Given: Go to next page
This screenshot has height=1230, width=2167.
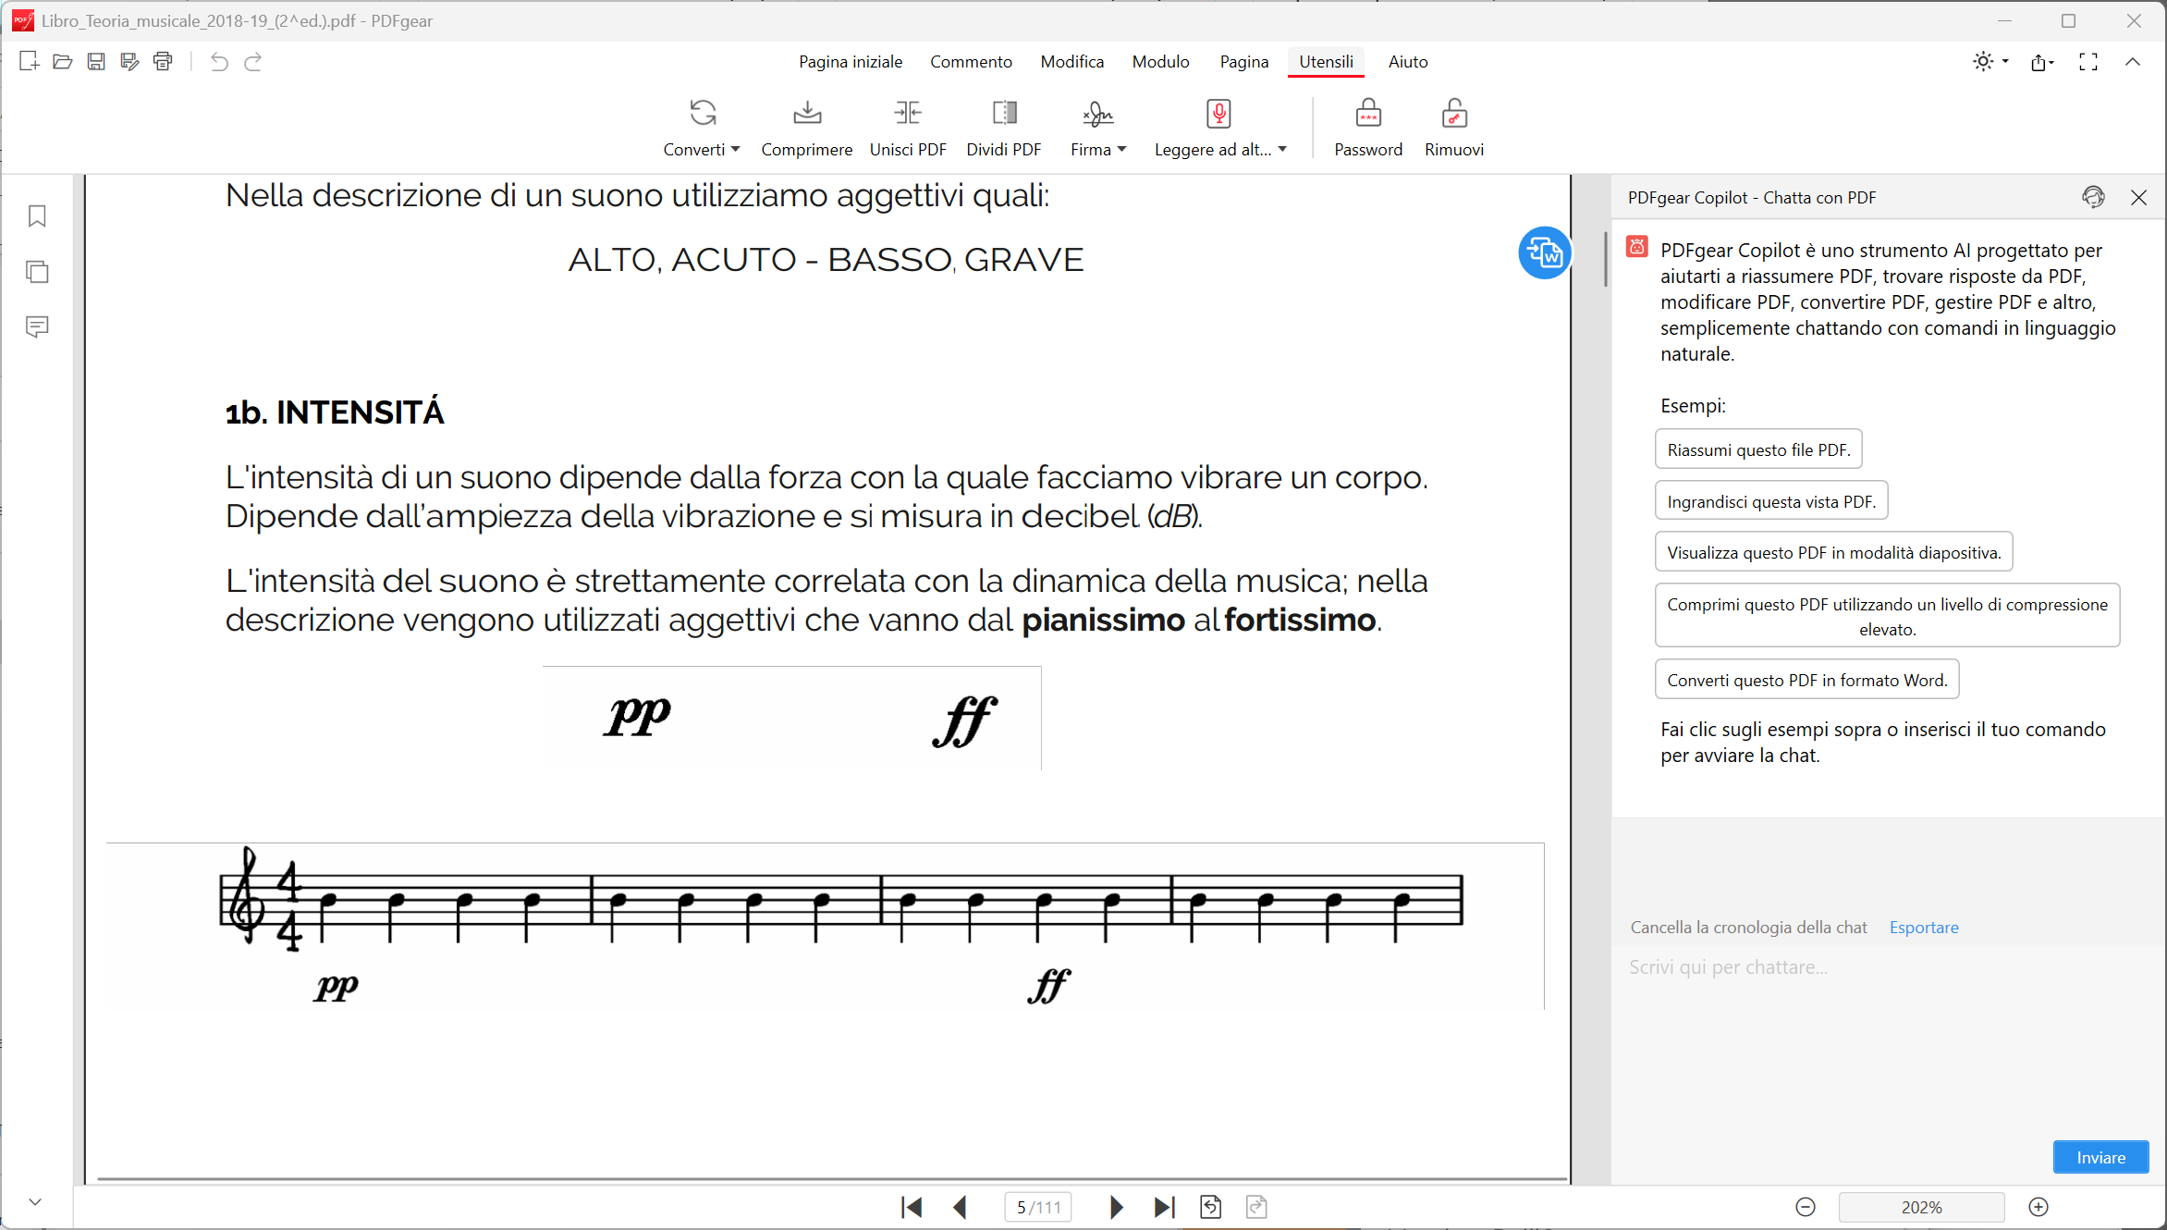Looking at the screenshot, I should tap(1116, 1207).
